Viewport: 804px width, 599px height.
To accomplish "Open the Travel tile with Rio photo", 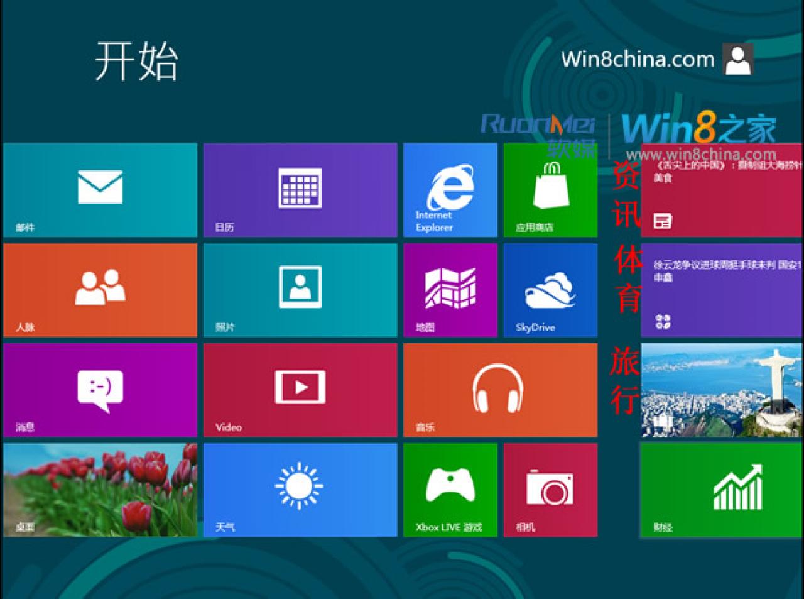I will [722, 390].
